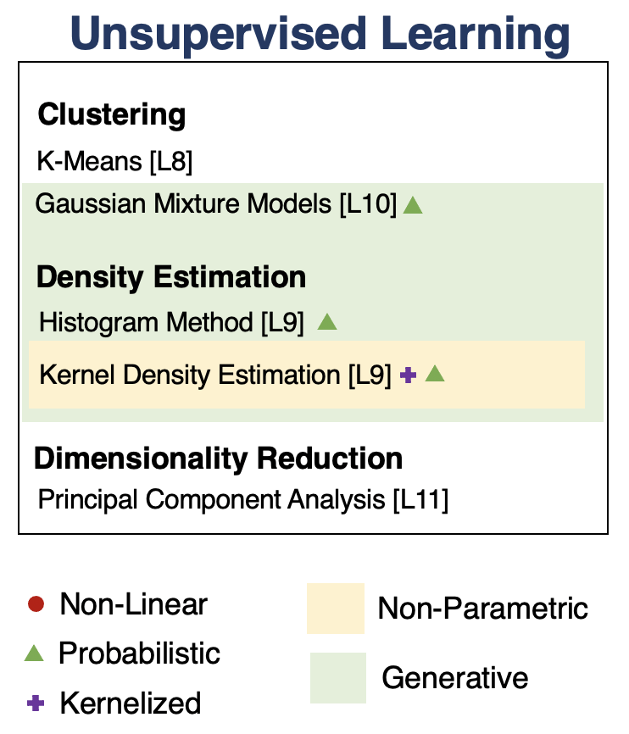The height and width of the screenshot is (734, 629).
Task: Click the purple plus beside Kernel Density Estimation
Action: (408, 375)
